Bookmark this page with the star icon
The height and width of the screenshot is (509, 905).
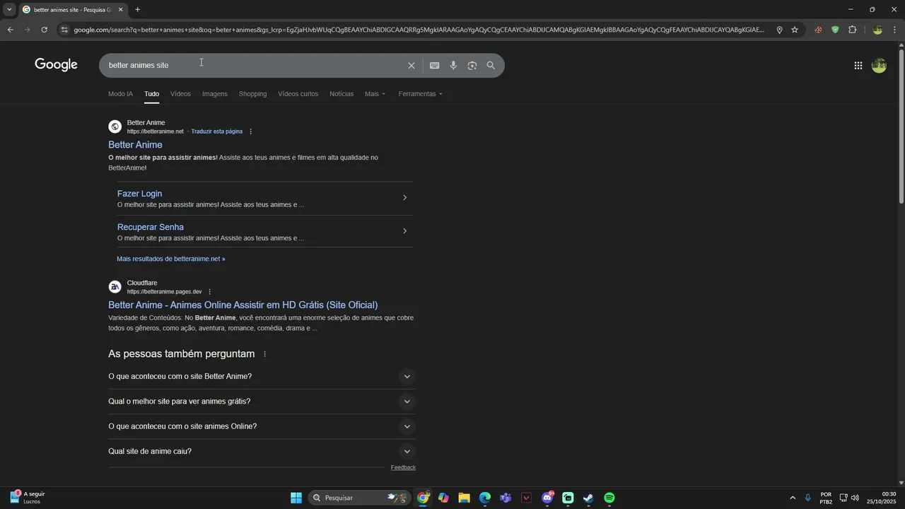795,30
